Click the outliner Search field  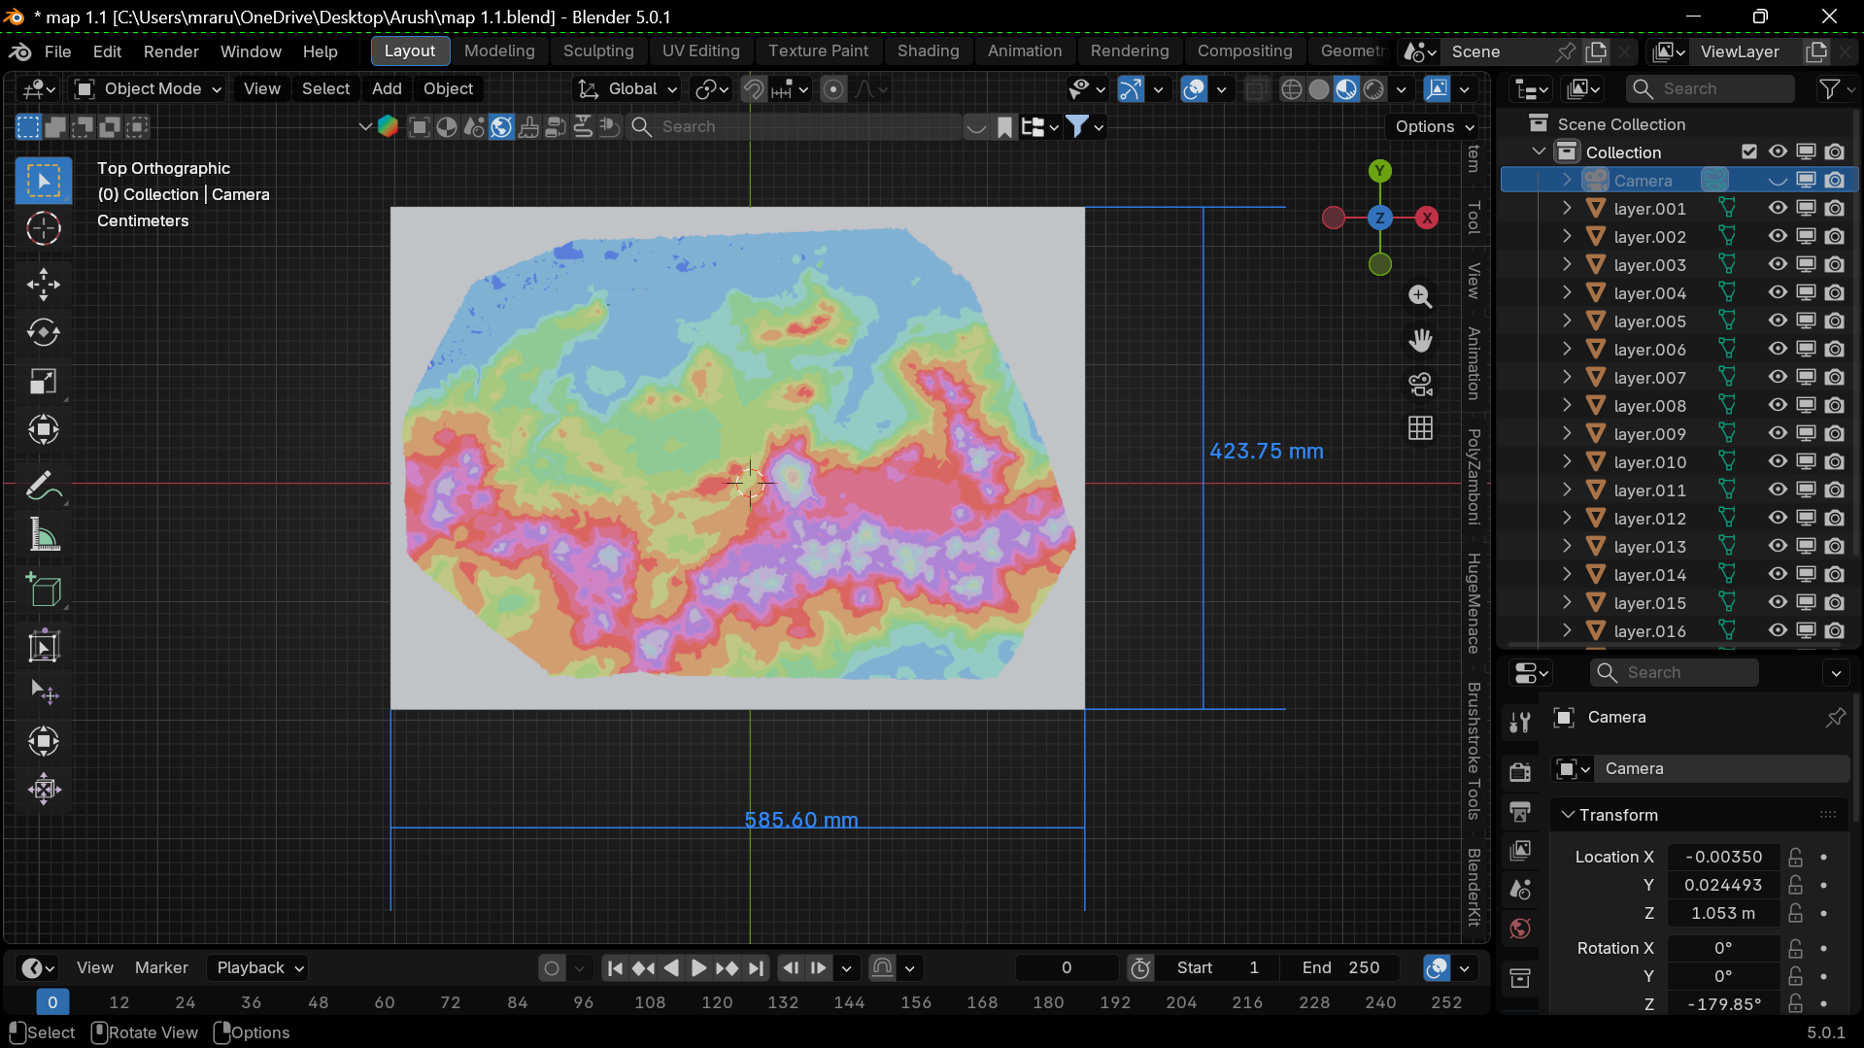pos(1711,89)
